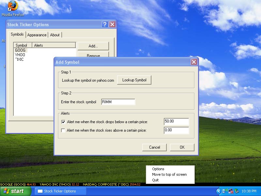Click the Remove button behind the dialog
The image size is (261, 196).
click(93, 55)
